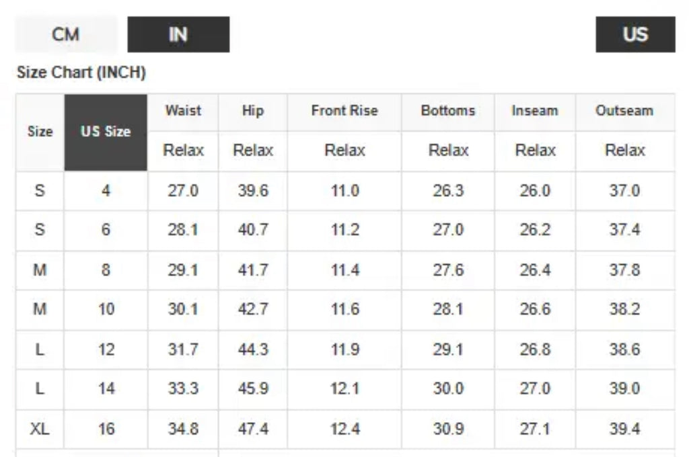Click the Waist column header
Screen dimensions: 689x457
tap(183, 111)
